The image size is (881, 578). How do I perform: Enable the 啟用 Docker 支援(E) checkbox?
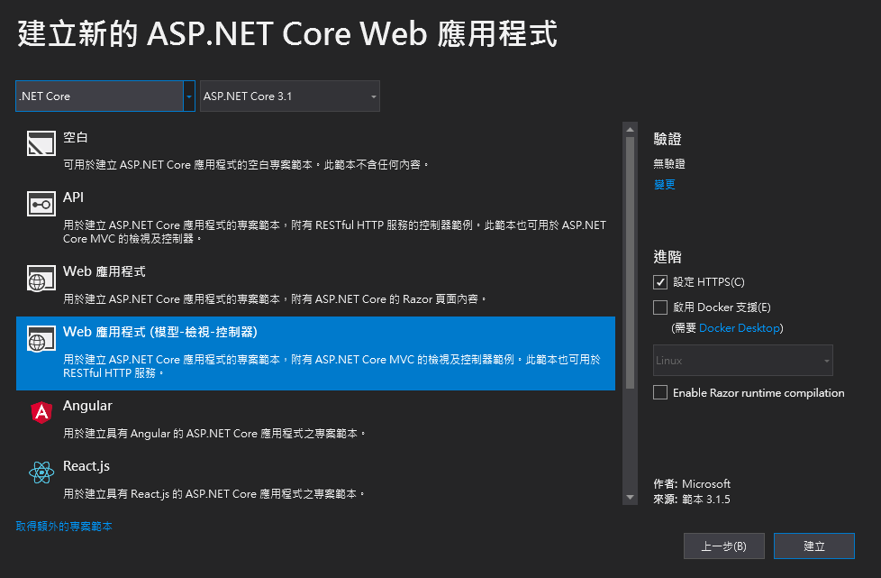pyautogui.click(x=660, y=307)
